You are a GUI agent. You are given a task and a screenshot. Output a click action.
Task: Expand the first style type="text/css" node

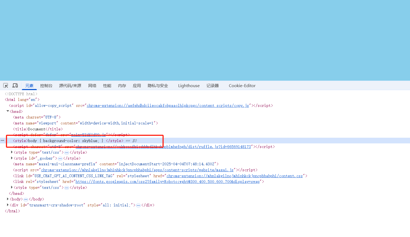(x=12, y=152)
